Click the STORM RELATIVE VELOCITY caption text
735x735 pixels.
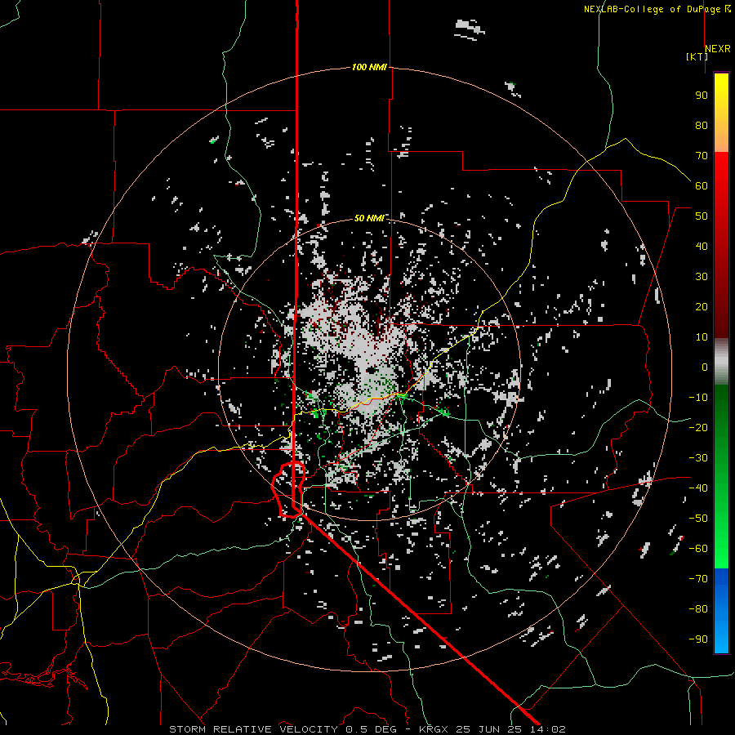(x=255, y=729)
